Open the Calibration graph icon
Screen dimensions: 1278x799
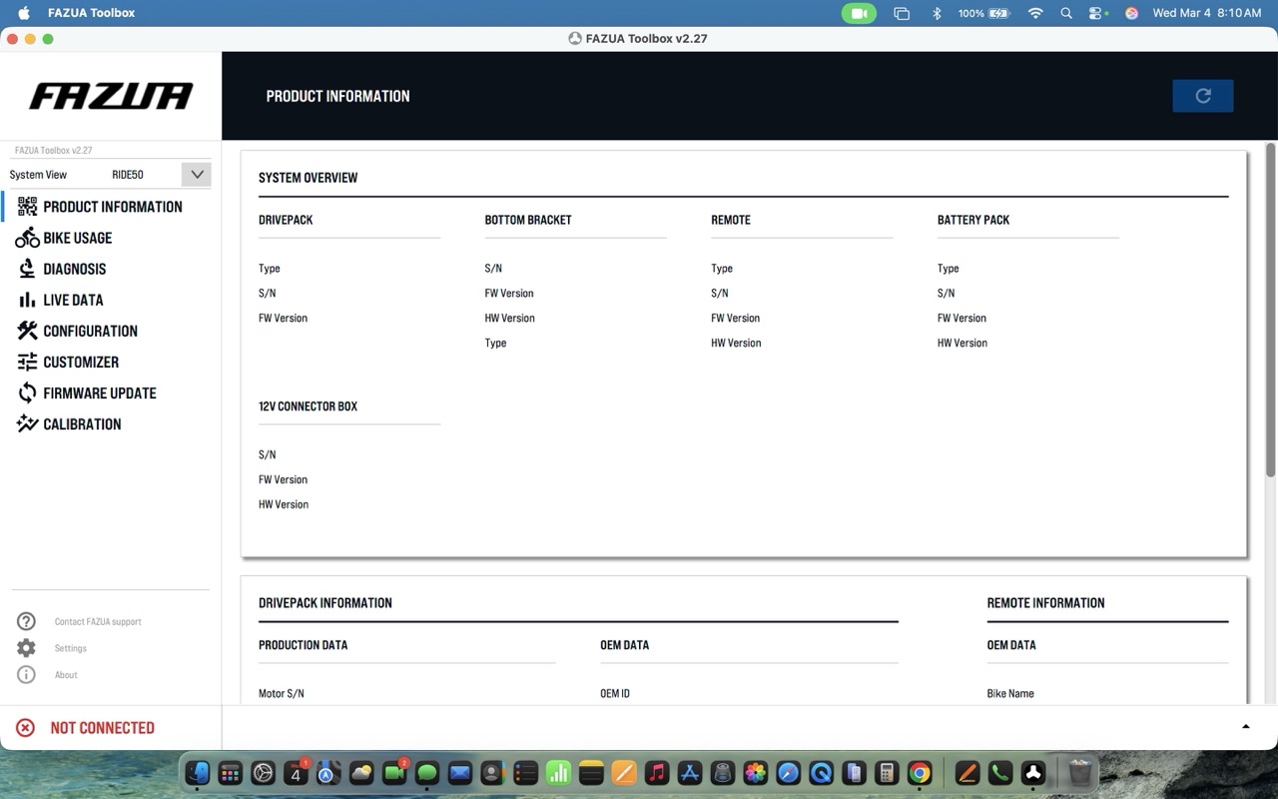[27, 423]
